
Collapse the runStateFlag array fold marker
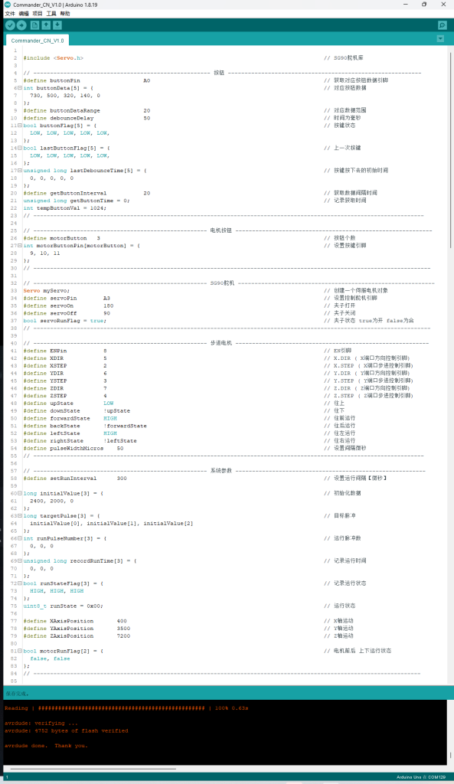pos(20,583)
